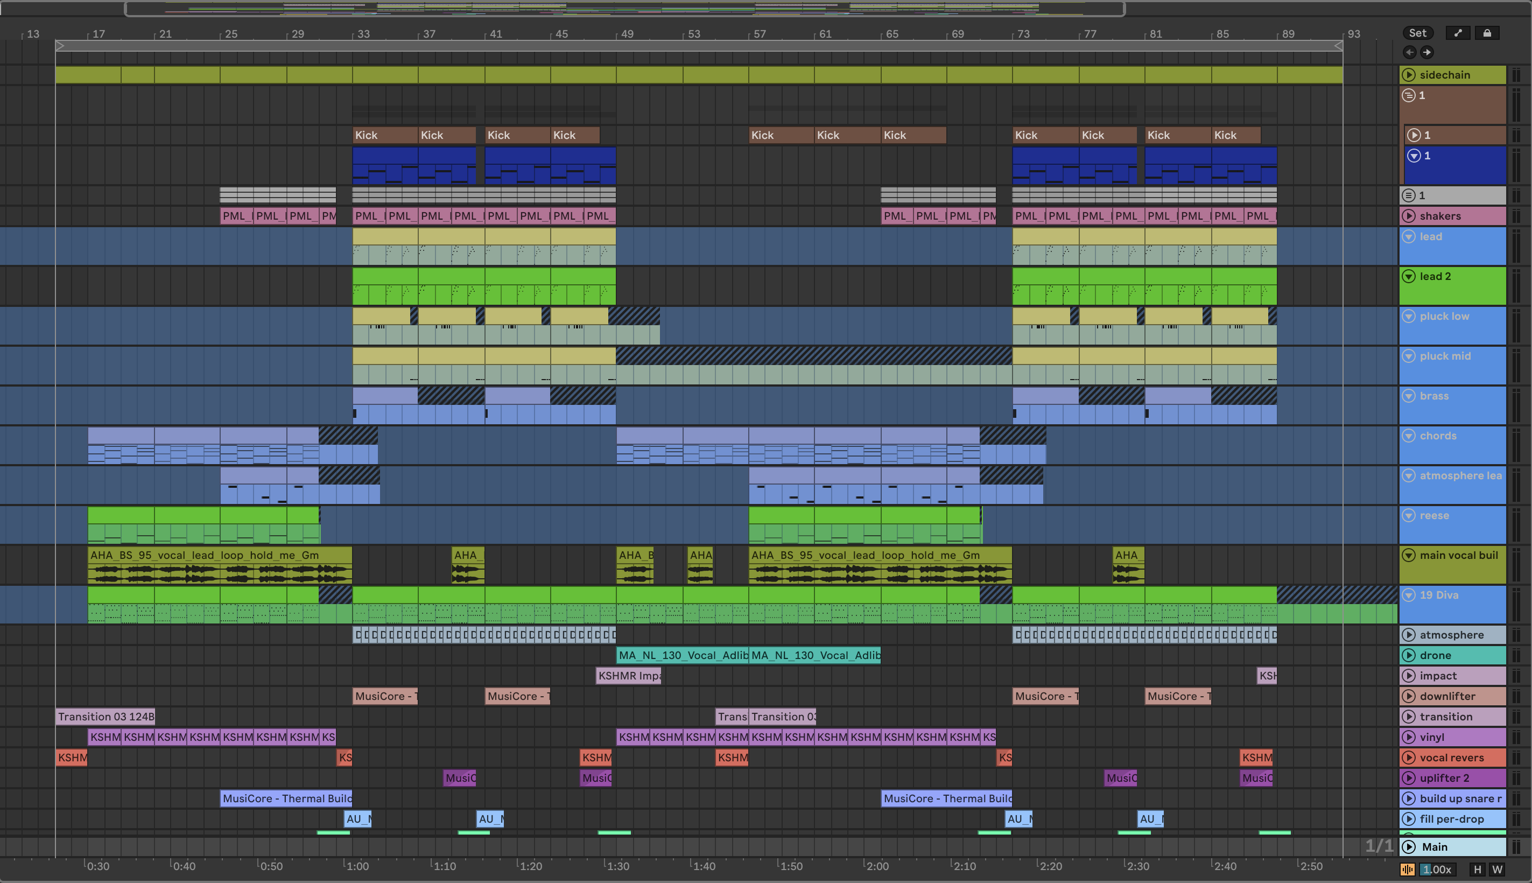1532x883 pixels.
Task: Click bar 49 on the beat ruler
Action: (x=627, y=34)
